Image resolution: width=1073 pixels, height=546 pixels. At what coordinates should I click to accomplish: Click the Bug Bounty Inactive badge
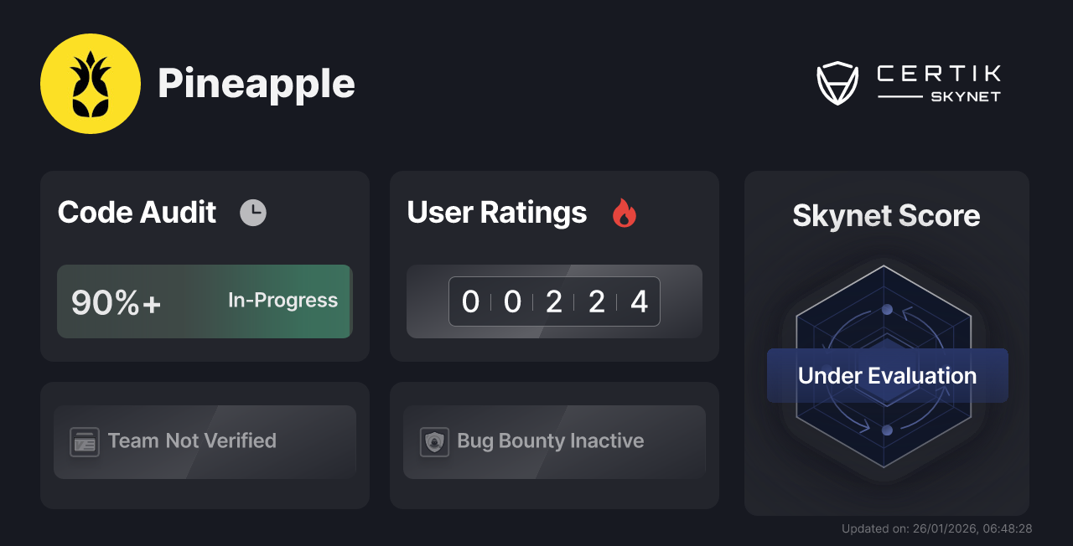(554, 441)
